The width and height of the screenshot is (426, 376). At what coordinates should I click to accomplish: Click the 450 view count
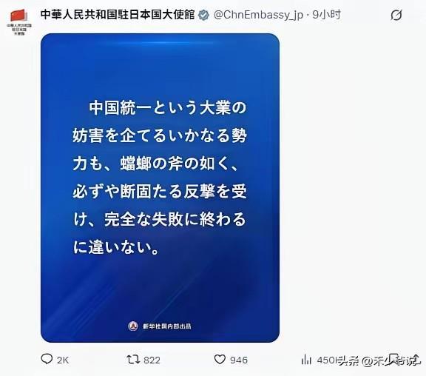coord(325,360)
